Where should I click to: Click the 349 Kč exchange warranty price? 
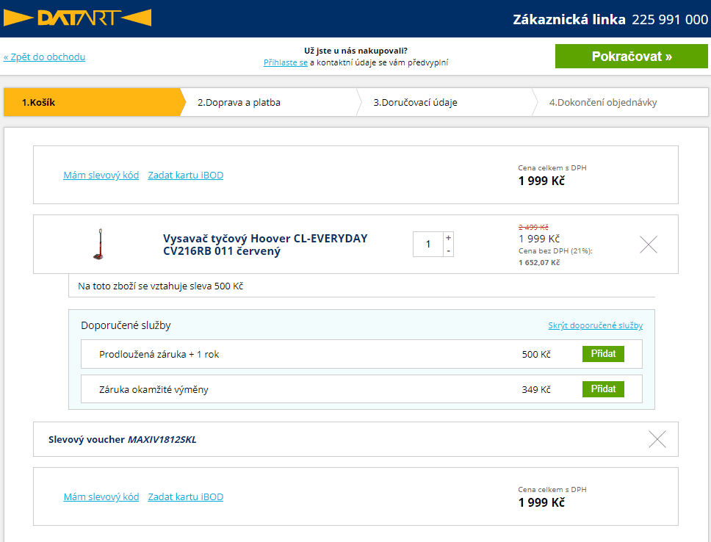point(536,389)
